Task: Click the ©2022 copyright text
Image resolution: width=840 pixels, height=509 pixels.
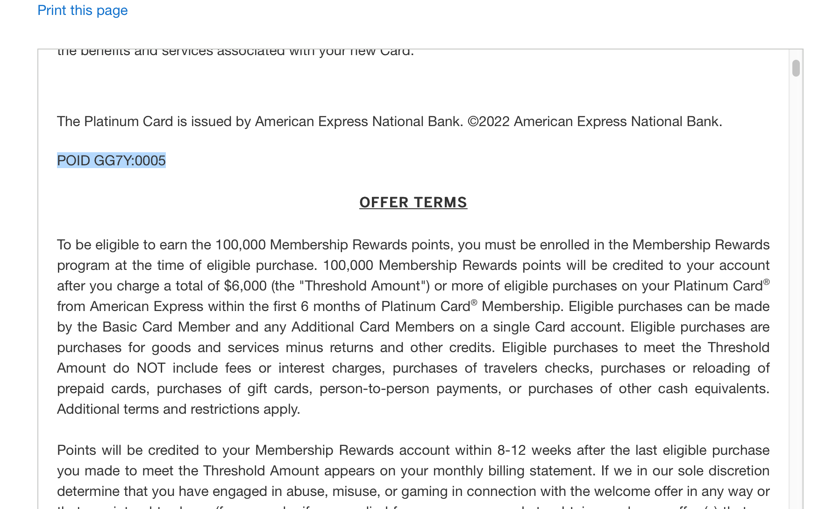Action: tap(489, 121)
